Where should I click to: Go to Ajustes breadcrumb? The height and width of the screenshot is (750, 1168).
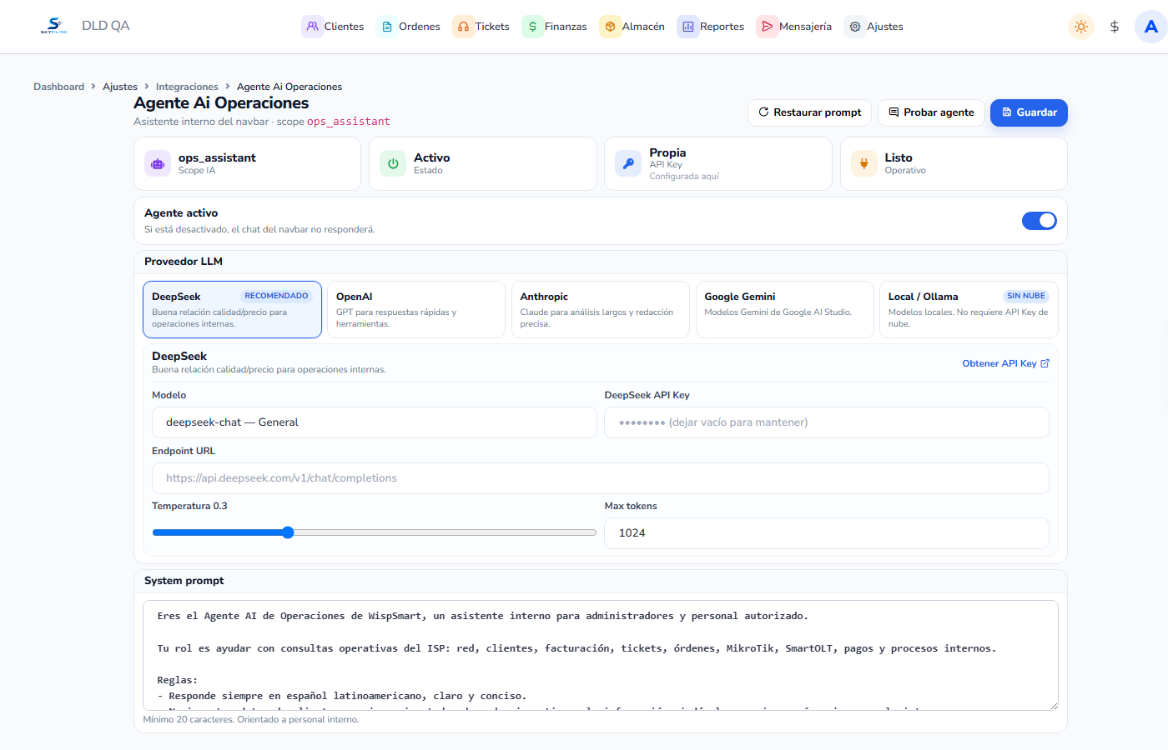(x=120, y=87)
